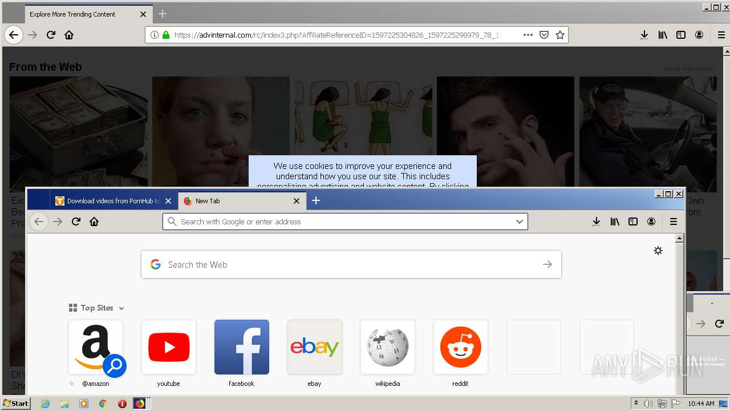The image size is (730, 411).
Task: Show site information icon for advinternal.com
Action: click(x=154, y=35)
